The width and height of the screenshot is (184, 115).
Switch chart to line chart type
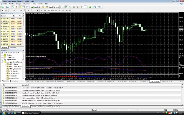click(x=70, y=7)
